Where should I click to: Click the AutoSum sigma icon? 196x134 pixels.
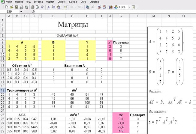[92, 7]
